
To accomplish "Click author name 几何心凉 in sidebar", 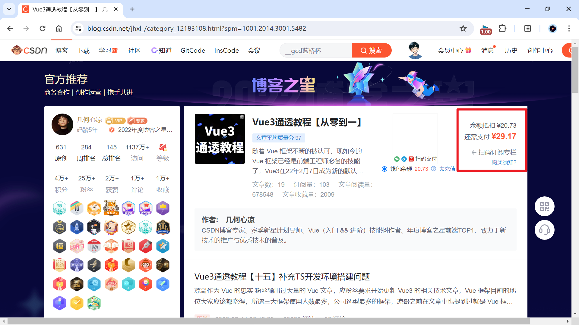I will click(90, 120).
